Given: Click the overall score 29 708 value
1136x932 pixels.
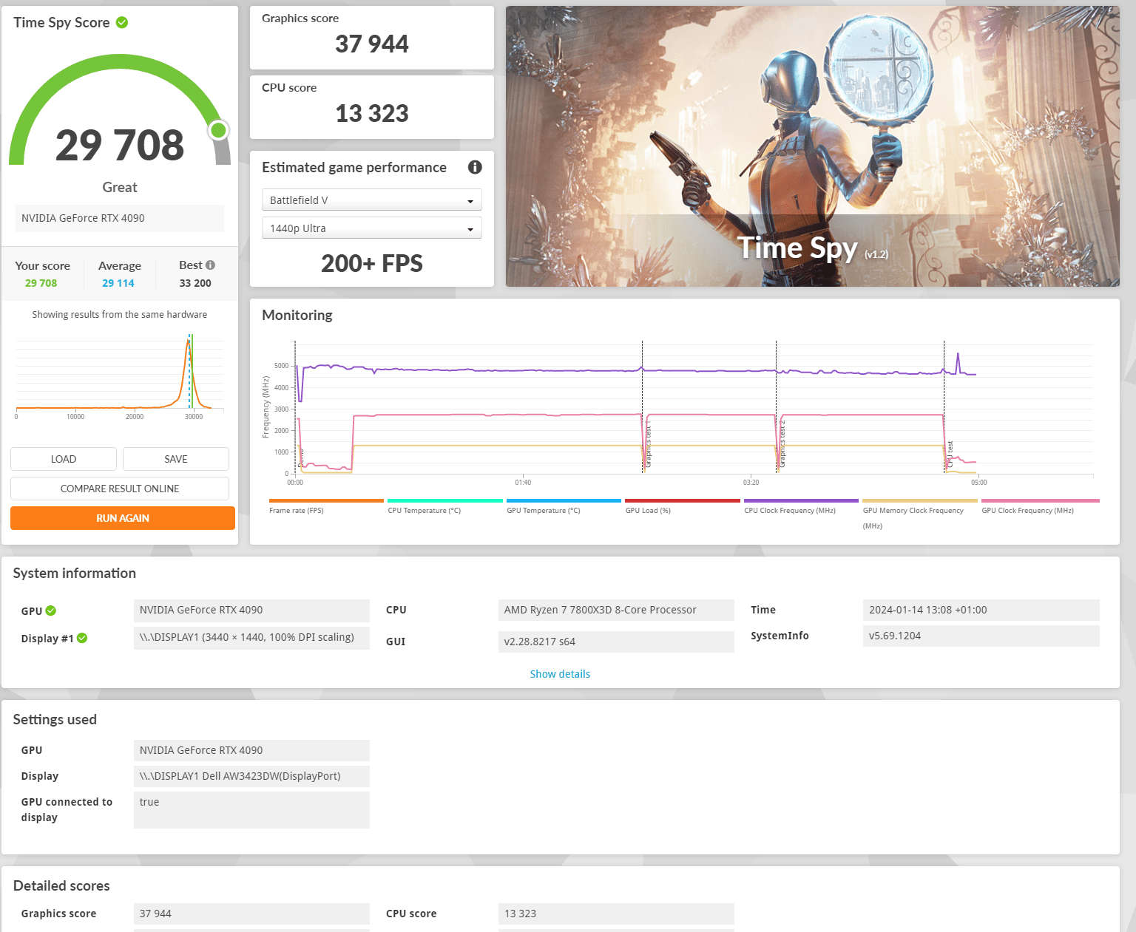Looking at the screenshot, I should (120, 145).
